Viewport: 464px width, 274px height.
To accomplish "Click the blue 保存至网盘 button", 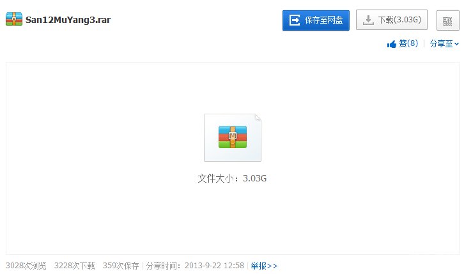I will 316,20.
